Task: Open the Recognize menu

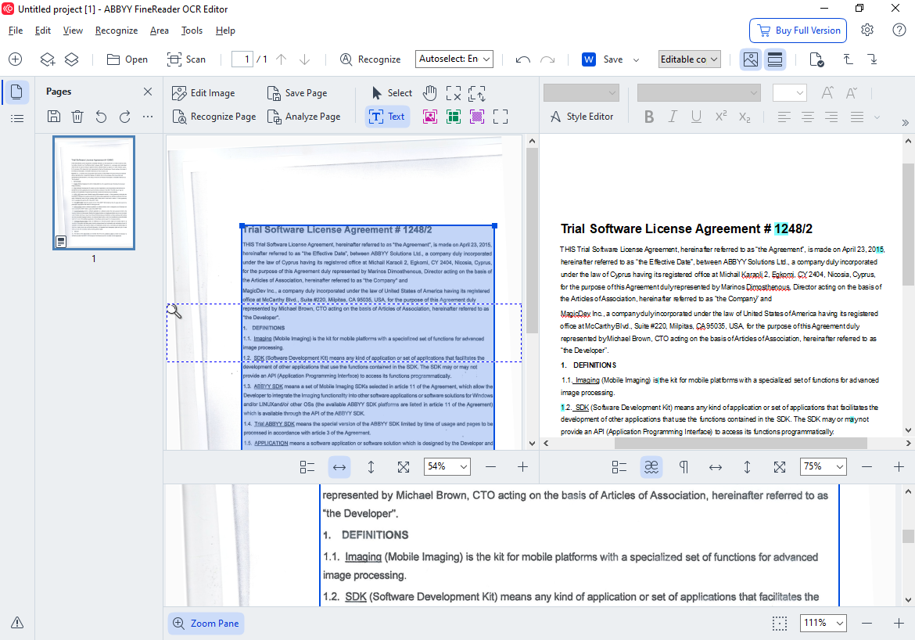Action: tap(117, 31)
